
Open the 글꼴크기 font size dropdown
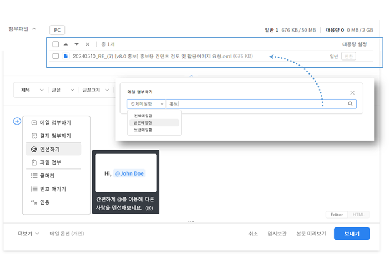tap(94, 90)
